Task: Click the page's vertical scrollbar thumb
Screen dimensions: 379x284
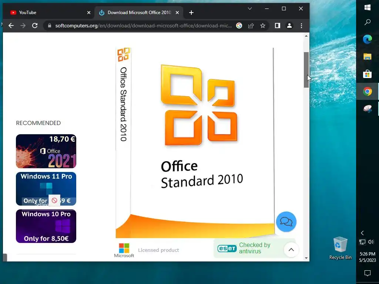Action: click(x=306, y=70)
